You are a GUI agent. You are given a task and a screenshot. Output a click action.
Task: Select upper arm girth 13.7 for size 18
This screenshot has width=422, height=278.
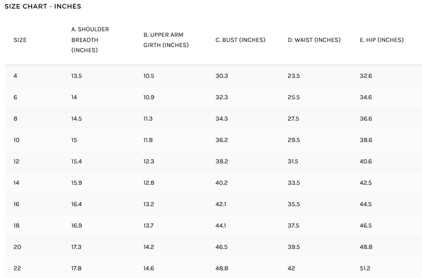click(149, 225)
